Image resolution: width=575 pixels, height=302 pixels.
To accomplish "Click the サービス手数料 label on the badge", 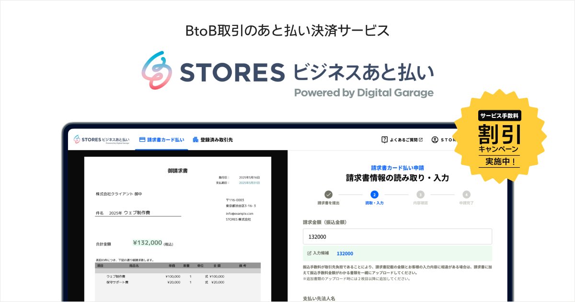I will pos(499,116).
